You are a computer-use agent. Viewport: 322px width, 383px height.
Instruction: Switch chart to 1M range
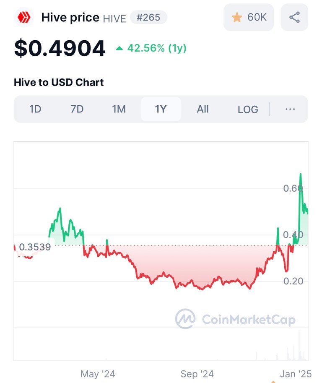coord(119,109)
